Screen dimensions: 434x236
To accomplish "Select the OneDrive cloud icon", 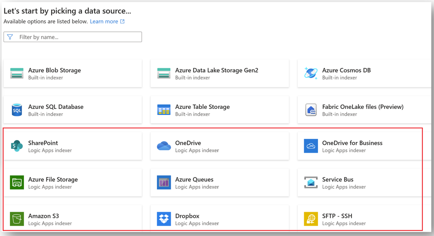I will click(164, 146).
